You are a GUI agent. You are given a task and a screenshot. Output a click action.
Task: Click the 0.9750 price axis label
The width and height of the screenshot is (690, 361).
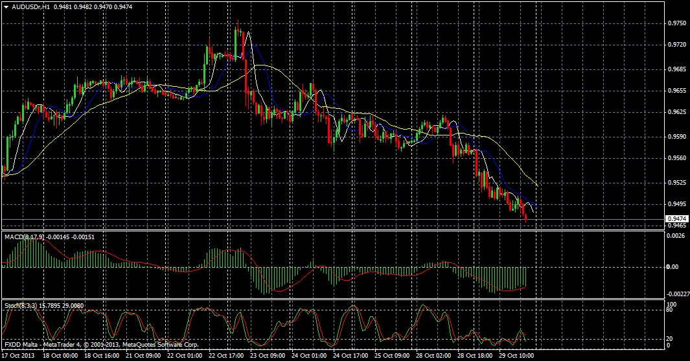tap(677, 23)
